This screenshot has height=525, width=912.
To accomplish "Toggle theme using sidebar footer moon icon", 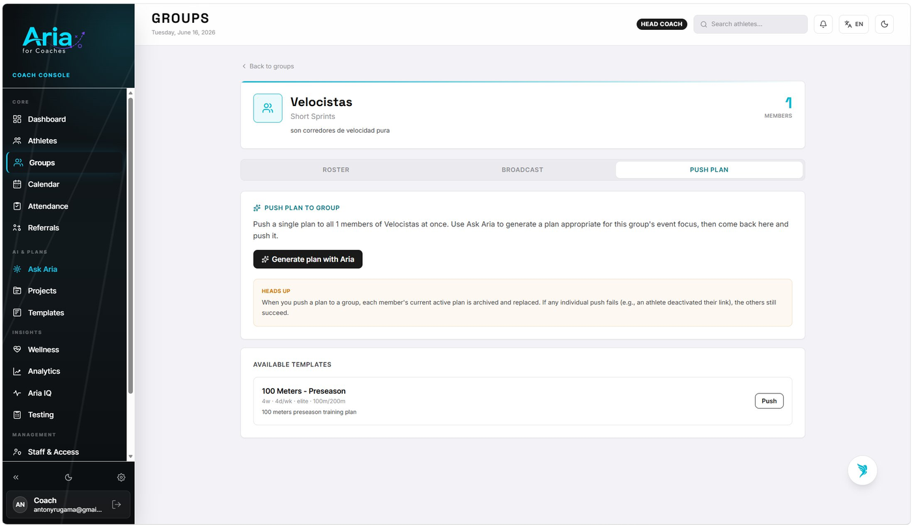I will [x=68, y=478].
